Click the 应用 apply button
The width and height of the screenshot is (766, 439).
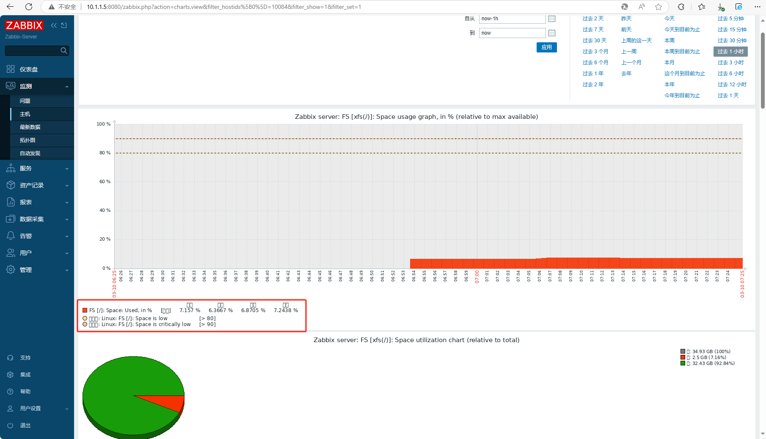547,47
